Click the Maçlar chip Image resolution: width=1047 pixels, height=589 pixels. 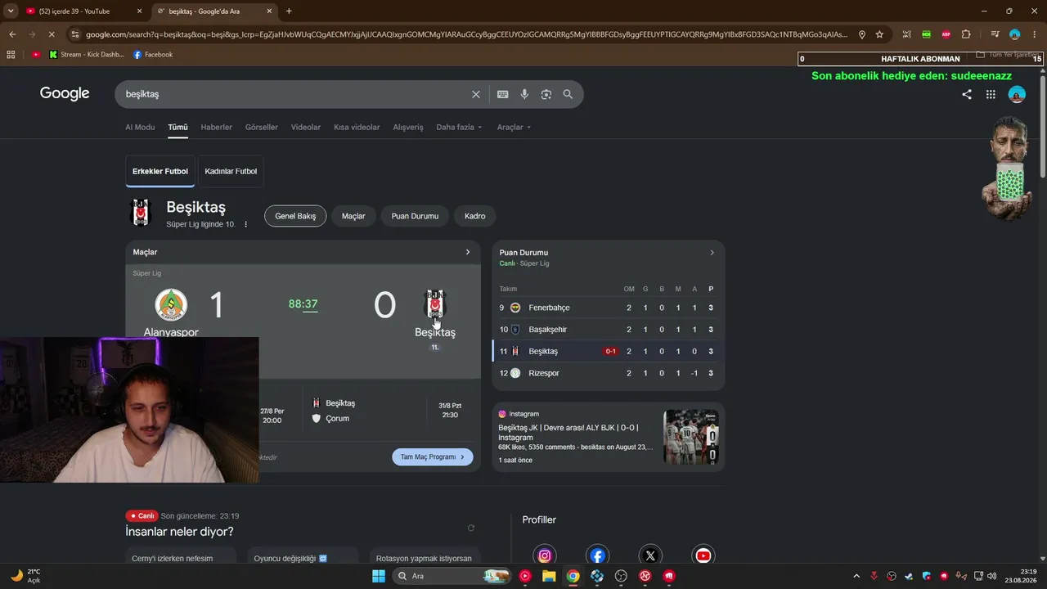pyautogui.click(x=353, y=216)
